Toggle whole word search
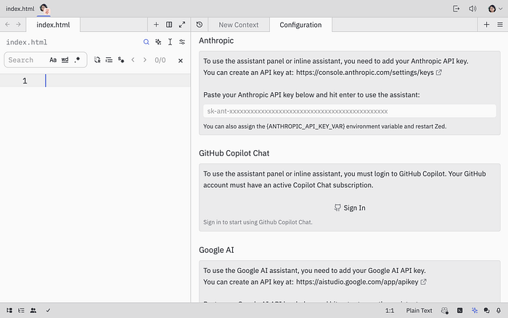The height and width of the screenshot is (318, 508). click(65, 60)
